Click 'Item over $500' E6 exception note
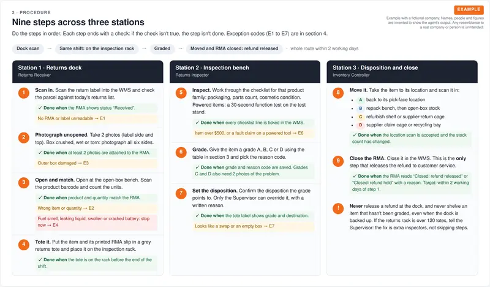Viewport: 490px width, 287px height. [x=254, y=133]
